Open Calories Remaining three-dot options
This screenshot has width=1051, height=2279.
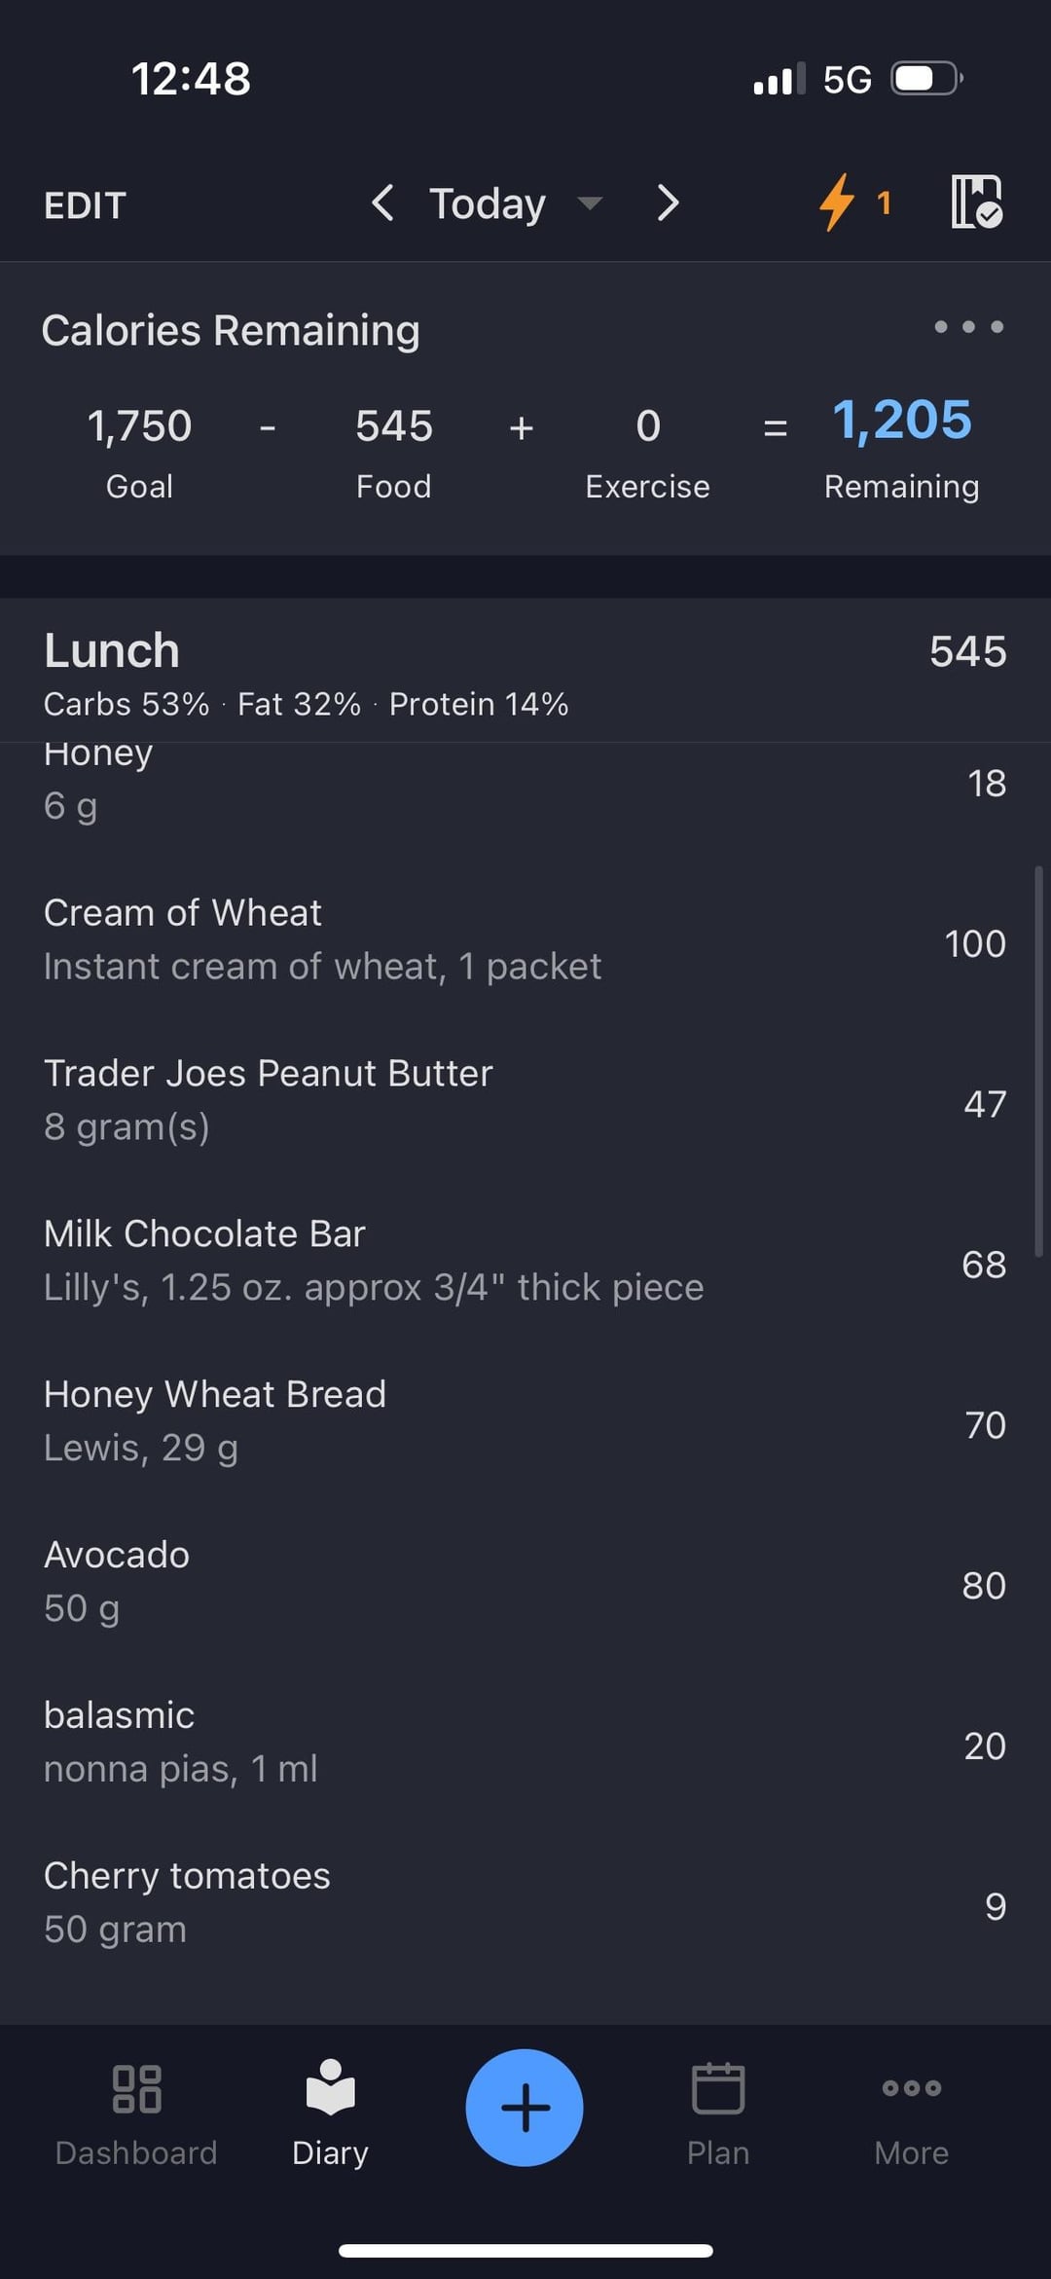(x=968, y=327)
